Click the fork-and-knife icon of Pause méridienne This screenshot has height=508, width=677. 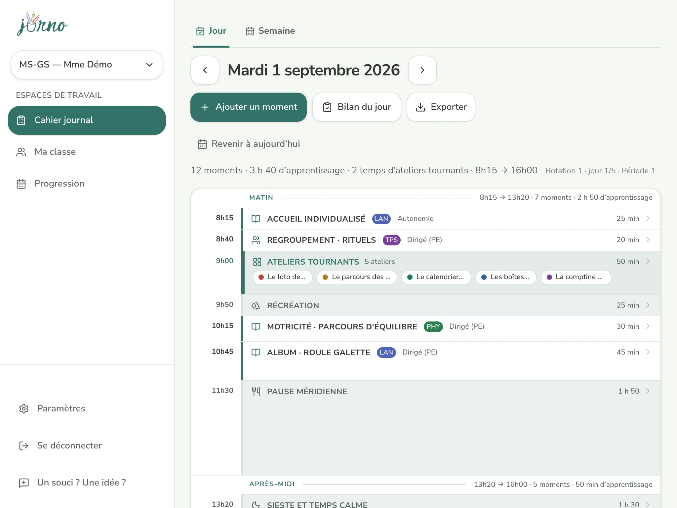[256, 391]
